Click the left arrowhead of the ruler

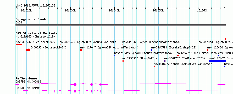16,8
